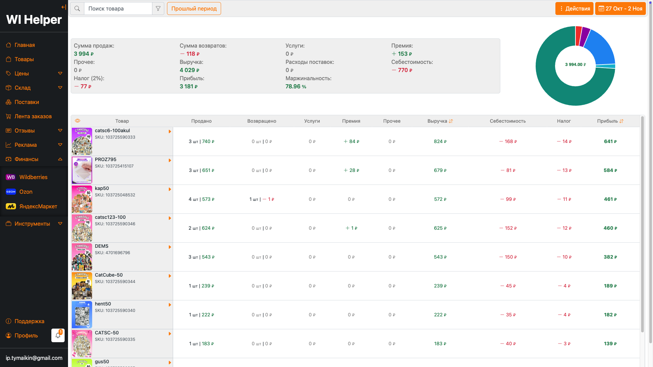The image size is (653, 367).
Task: Go to the Главная page
Action: tap(24, 45)
